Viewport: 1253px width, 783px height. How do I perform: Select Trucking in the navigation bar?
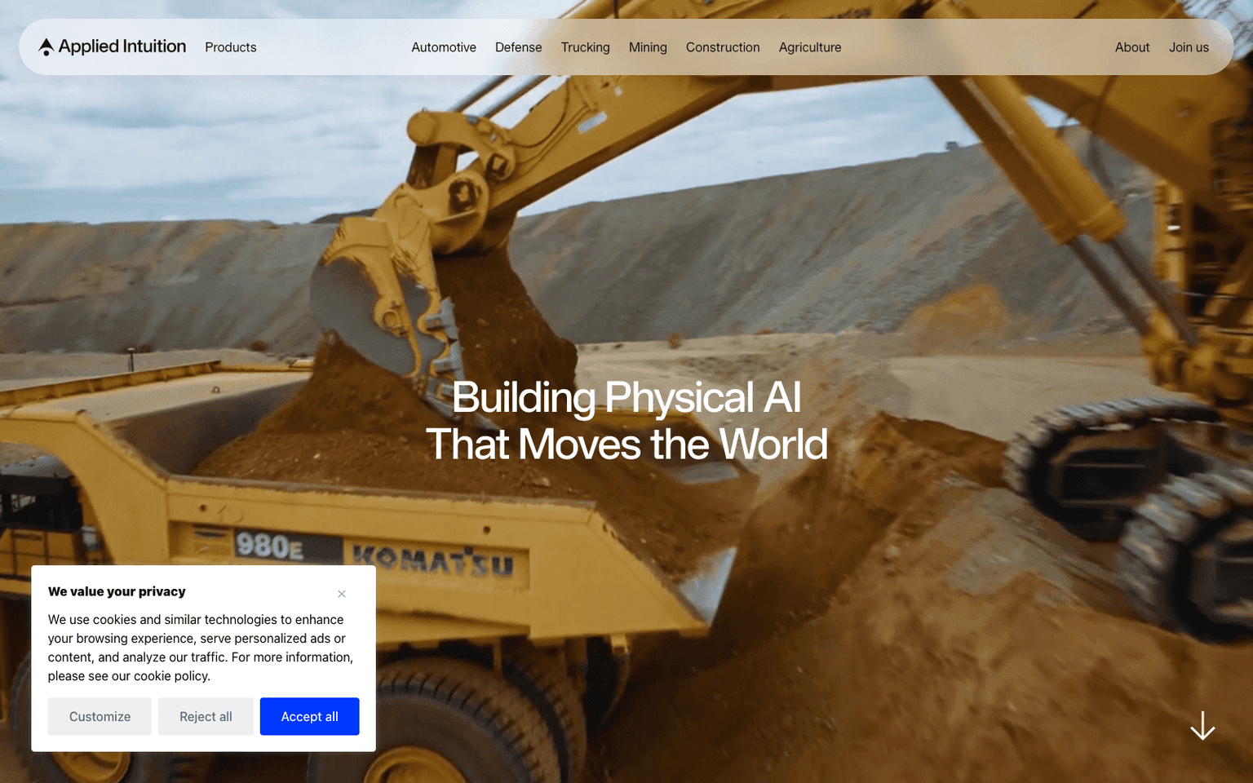pos(586,47)
